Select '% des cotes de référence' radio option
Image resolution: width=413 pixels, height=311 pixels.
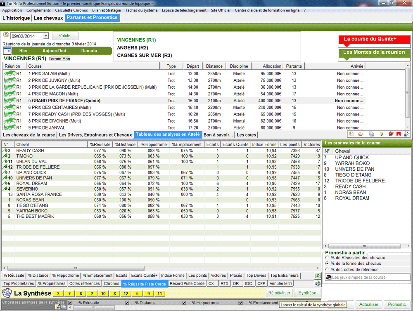click(x=327, y=269)
